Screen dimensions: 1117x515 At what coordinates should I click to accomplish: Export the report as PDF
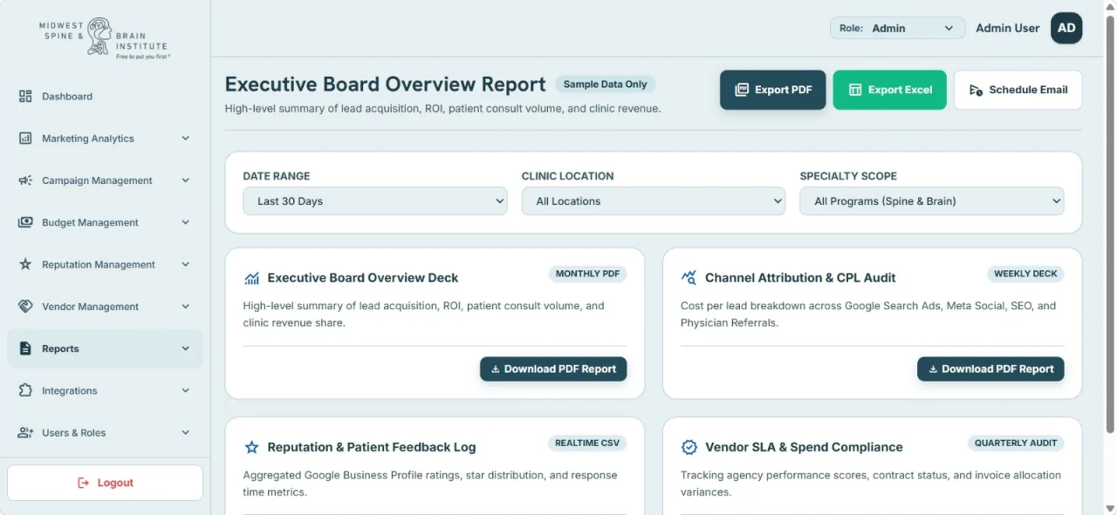[773, 90]
